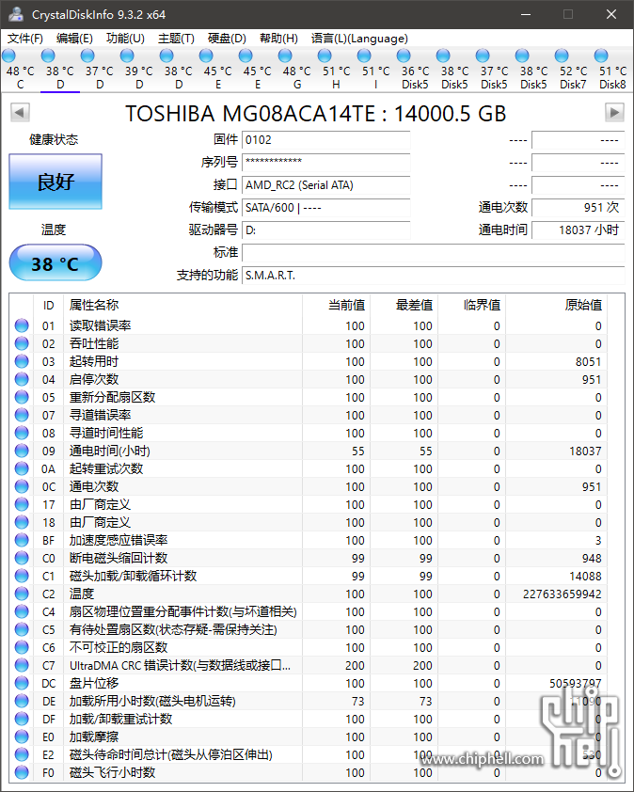This screenshot has height=792, width=634.
Task: Click the status orb for 起转用时
Action: pyautogui.click(x=22, y=361)
